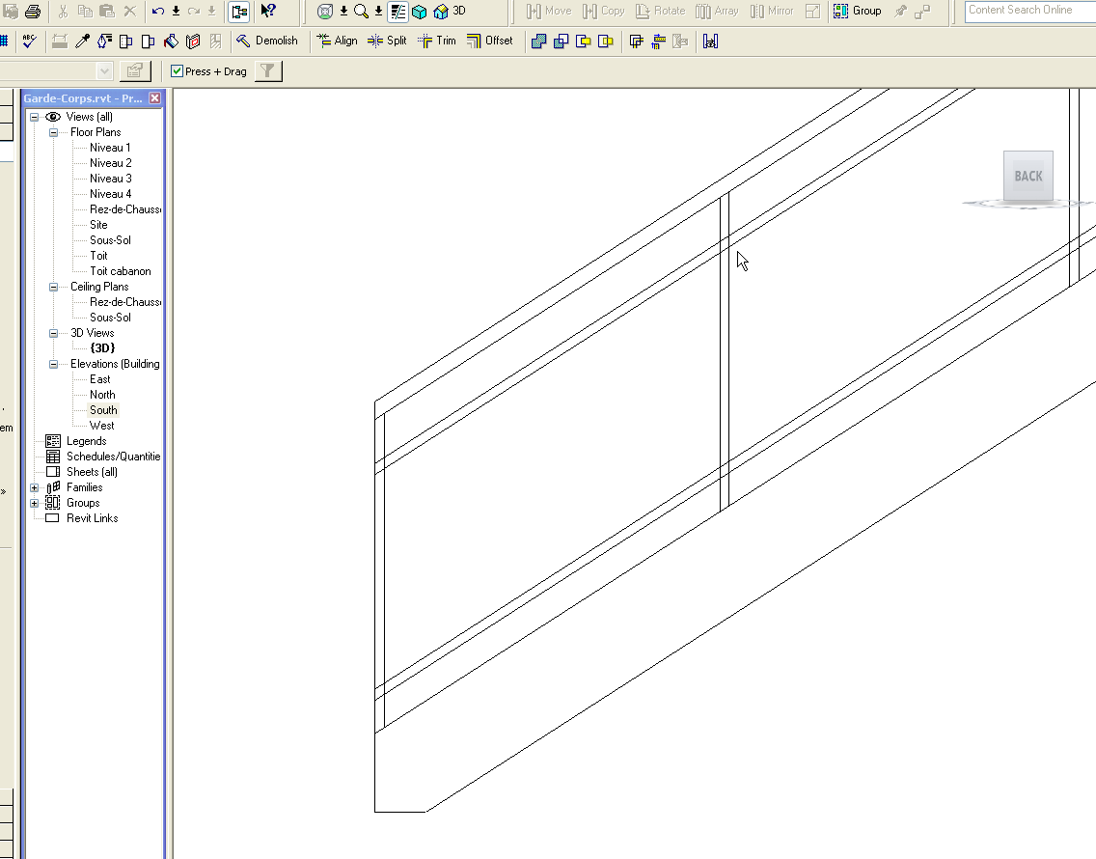Viewport: 1096px width, 859px height.
Task: Select the Offset tool
Action: [489, 42]
